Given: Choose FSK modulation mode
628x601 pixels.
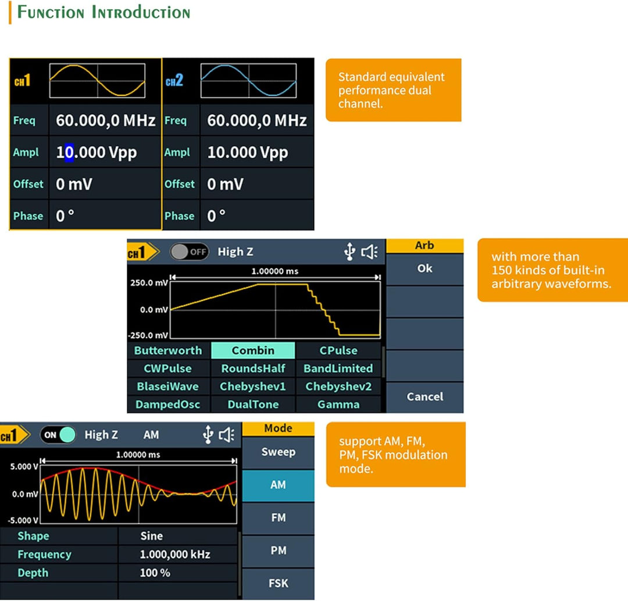Looking at the screenshot, I should click(x=278, y=583).
